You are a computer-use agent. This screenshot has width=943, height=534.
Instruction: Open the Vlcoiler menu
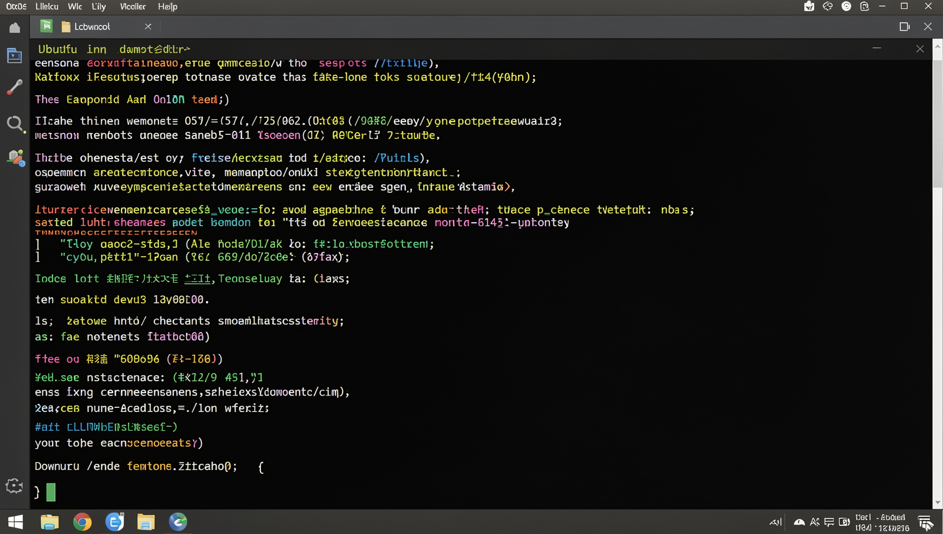pyautogui.click(x=133, y=6)
